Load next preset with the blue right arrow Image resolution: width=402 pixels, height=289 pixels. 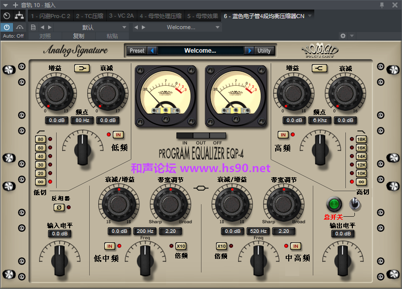250,51
